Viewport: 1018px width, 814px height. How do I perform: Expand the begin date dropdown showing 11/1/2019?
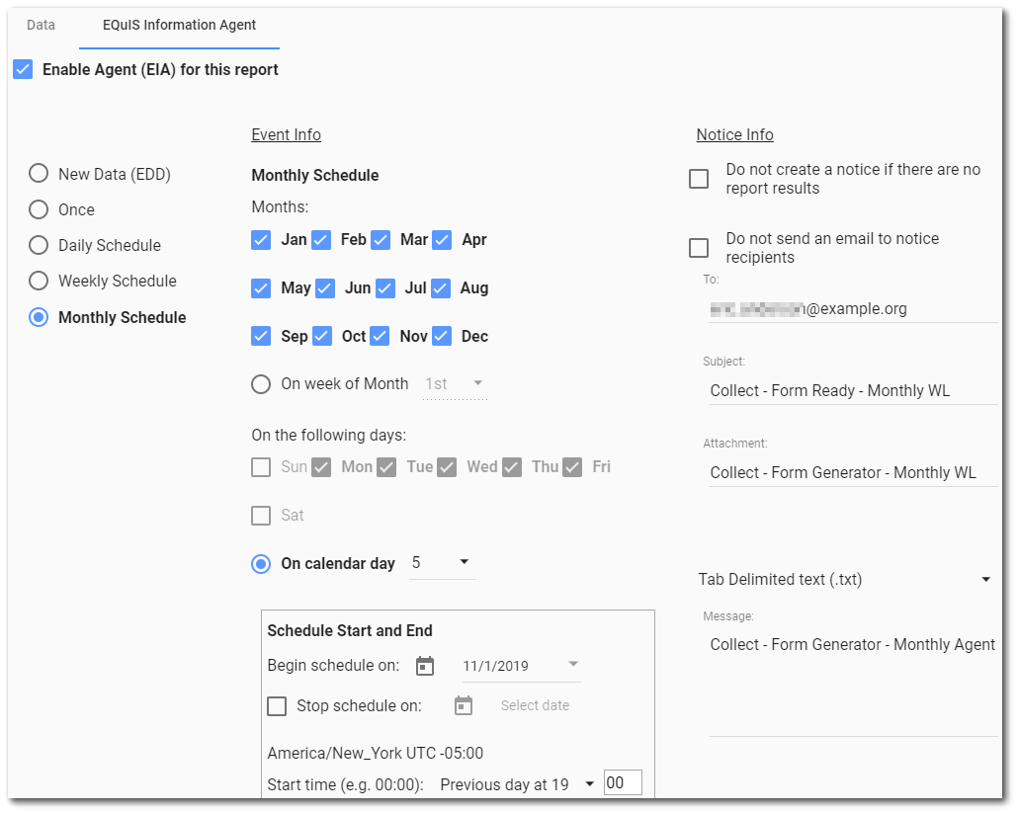point(572,666)
